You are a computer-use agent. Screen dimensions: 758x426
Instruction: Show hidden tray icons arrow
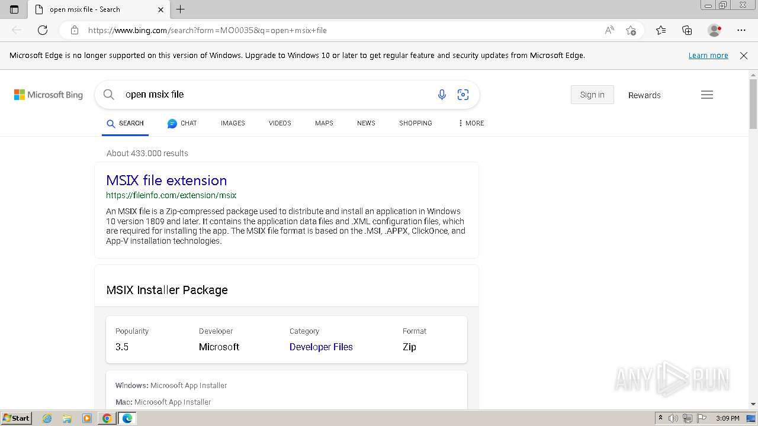[x=661, y=418]
